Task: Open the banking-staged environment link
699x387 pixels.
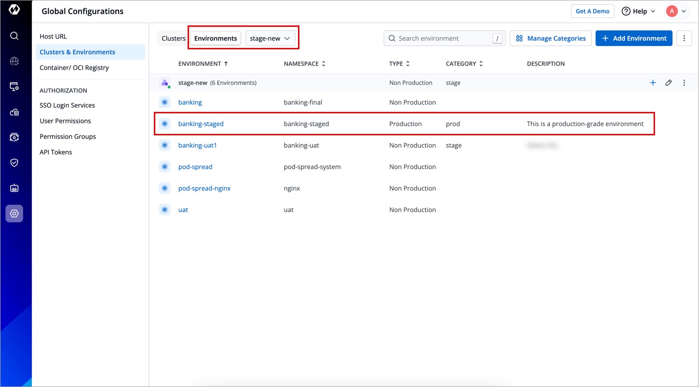Action: coord(201,124)
